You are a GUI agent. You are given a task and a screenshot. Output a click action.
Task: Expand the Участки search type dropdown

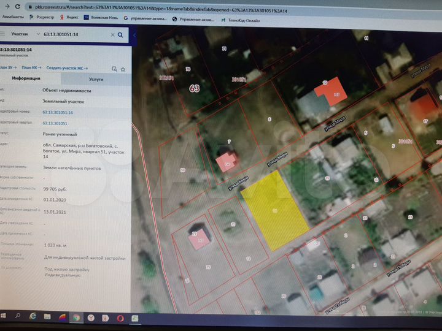(38, 34)
